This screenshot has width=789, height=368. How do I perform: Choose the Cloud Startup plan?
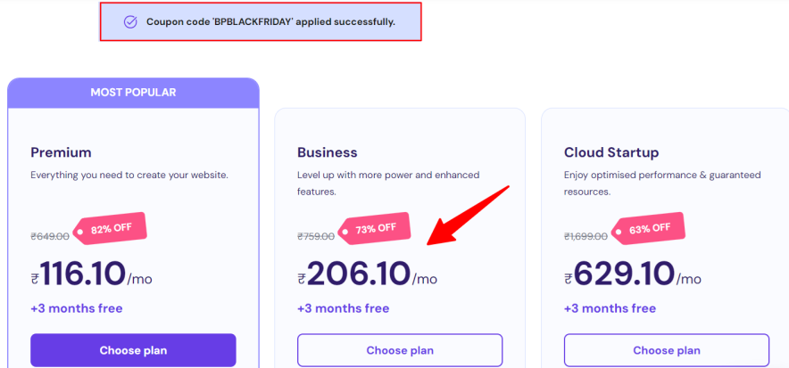click(666, 350)
